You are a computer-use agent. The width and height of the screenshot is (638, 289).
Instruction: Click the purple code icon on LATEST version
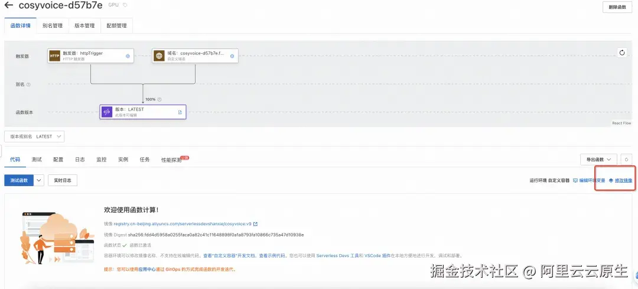click(x=106, y=112)
